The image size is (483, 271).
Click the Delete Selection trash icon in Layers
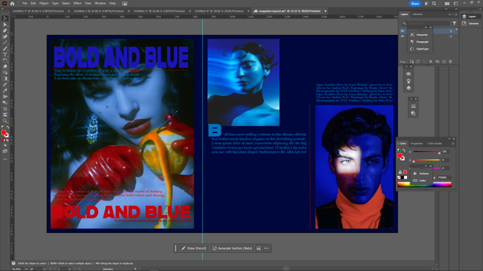point(450,62)
